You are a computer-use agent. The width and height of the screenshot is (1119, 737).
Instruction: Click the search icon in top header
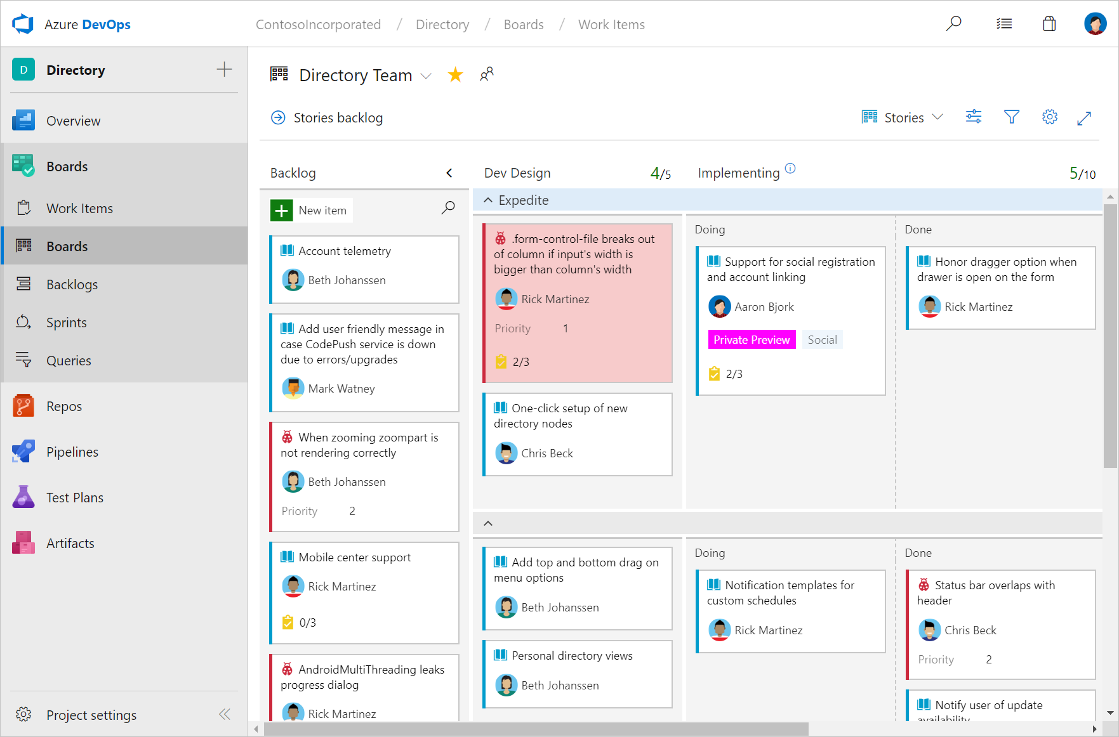[953, 24]
